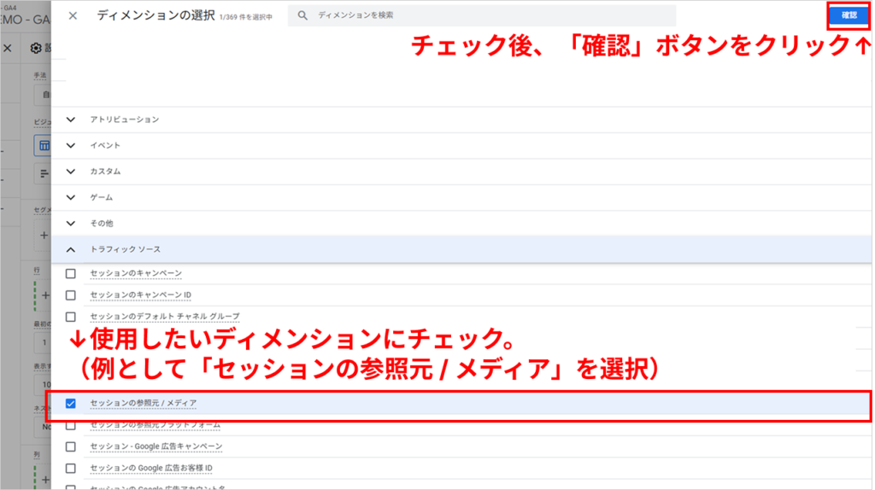Expand the カスタム category
875x490 pixels.
(x=70, y=171)
